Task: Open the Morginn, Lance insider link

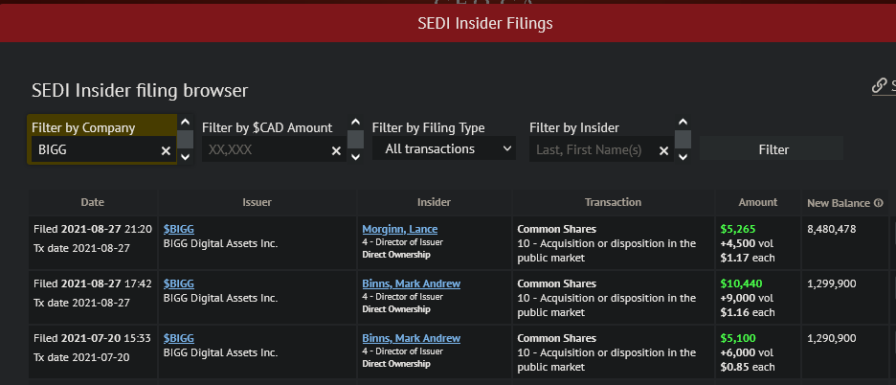Action: point(401,230)
